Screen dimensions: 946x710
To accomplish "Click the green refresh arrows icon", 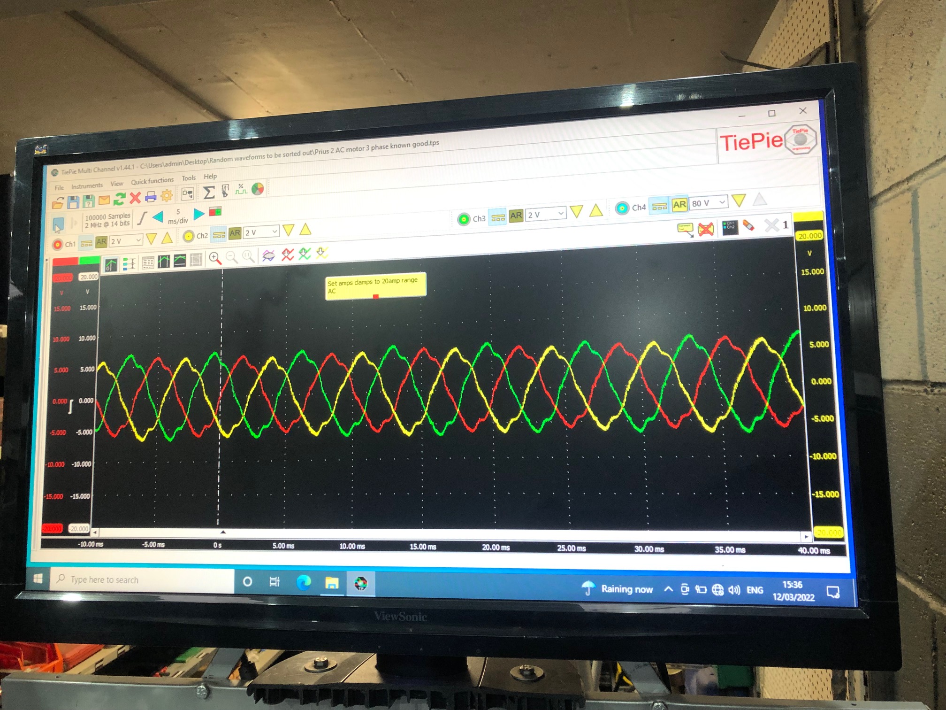I will 119,199.
